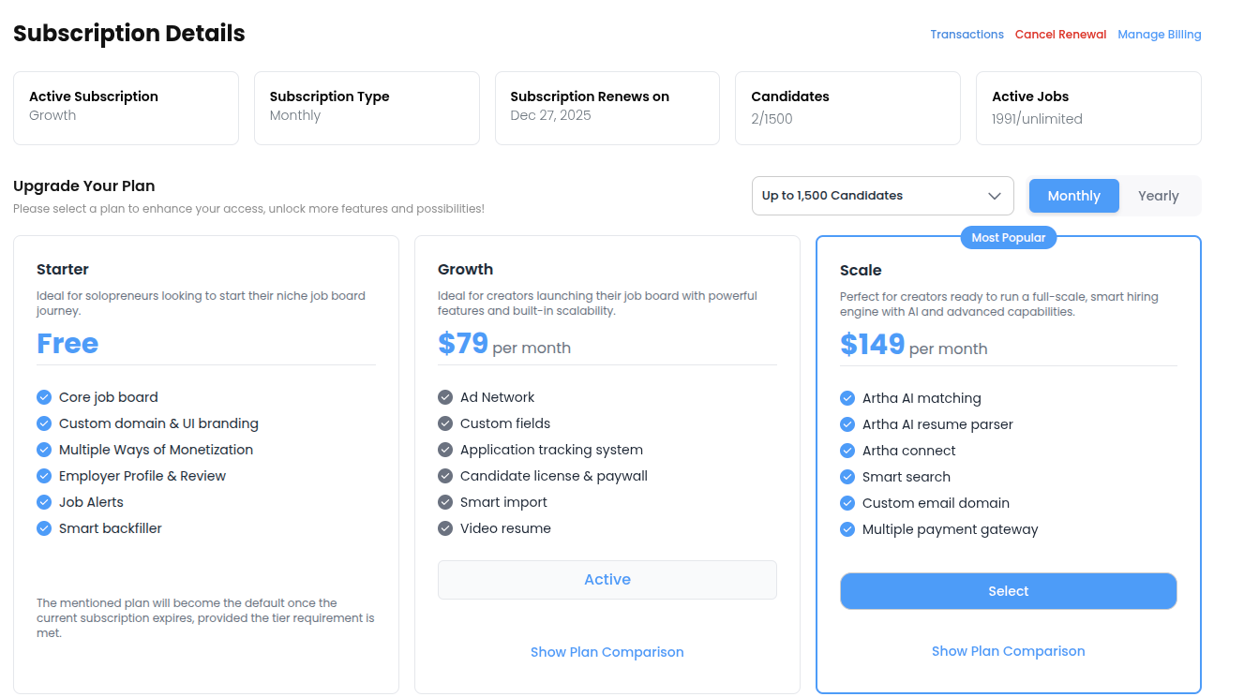
Task: Open Manage Billing
Action: 1159,35
